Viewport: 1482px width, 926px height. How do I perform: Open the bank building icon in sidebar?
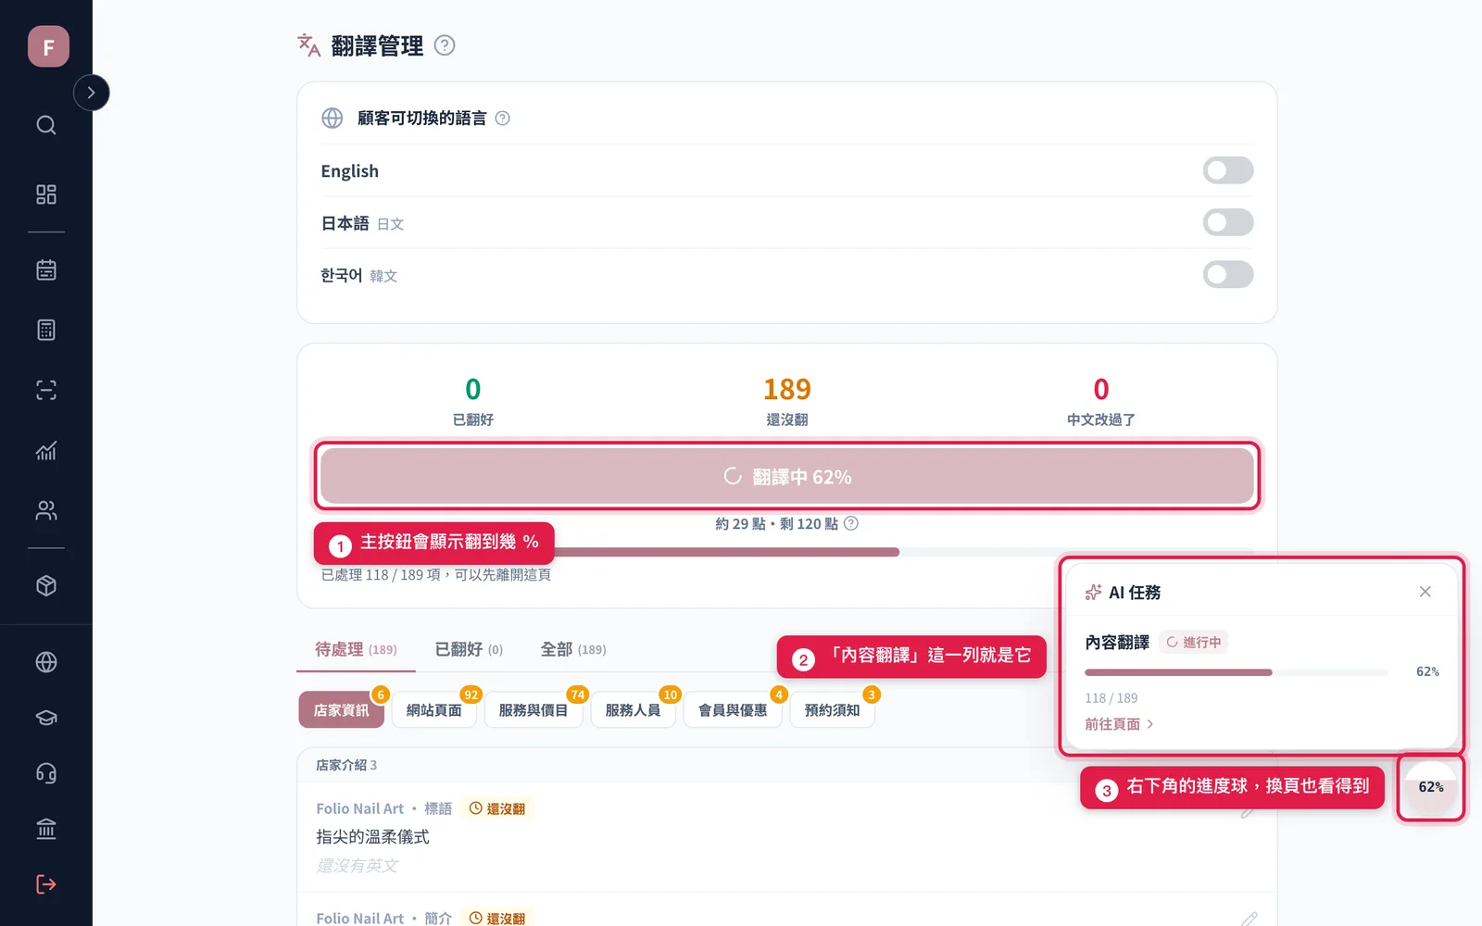46,829
